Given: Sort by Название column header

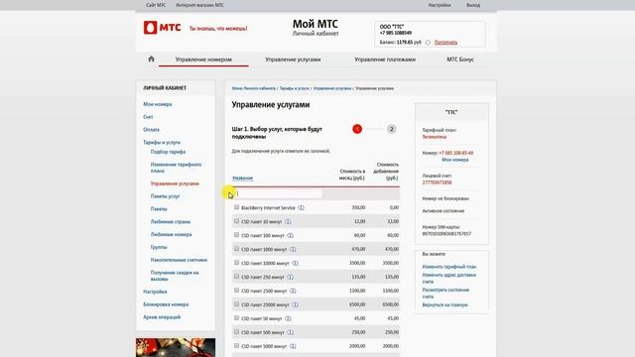Looking at the screenshot, I should [242, 178].
